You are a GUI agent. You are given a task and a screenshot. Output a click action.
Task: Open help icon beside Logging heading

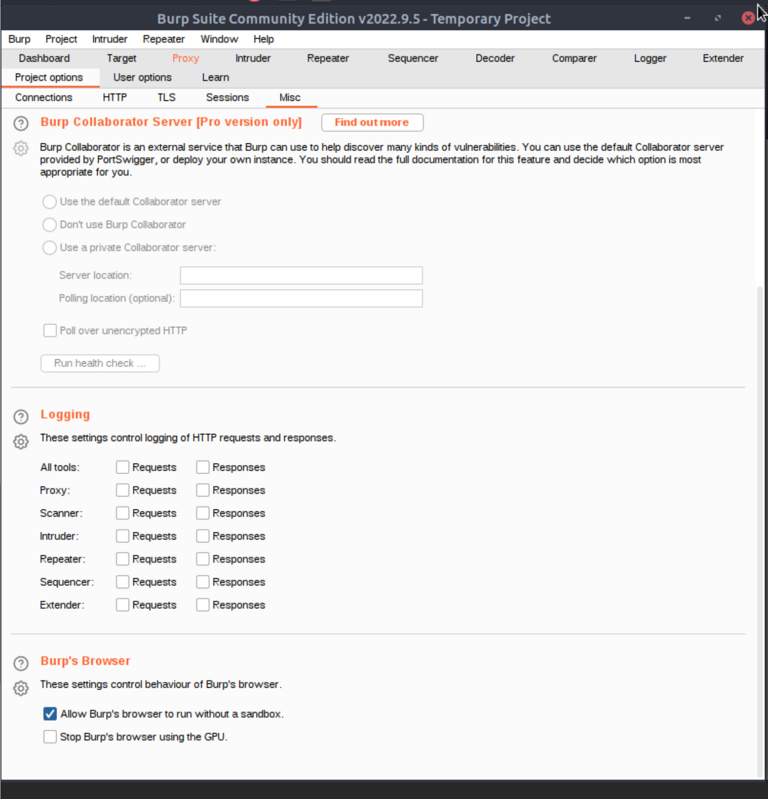pyautogui.click(x=21, y=417)
